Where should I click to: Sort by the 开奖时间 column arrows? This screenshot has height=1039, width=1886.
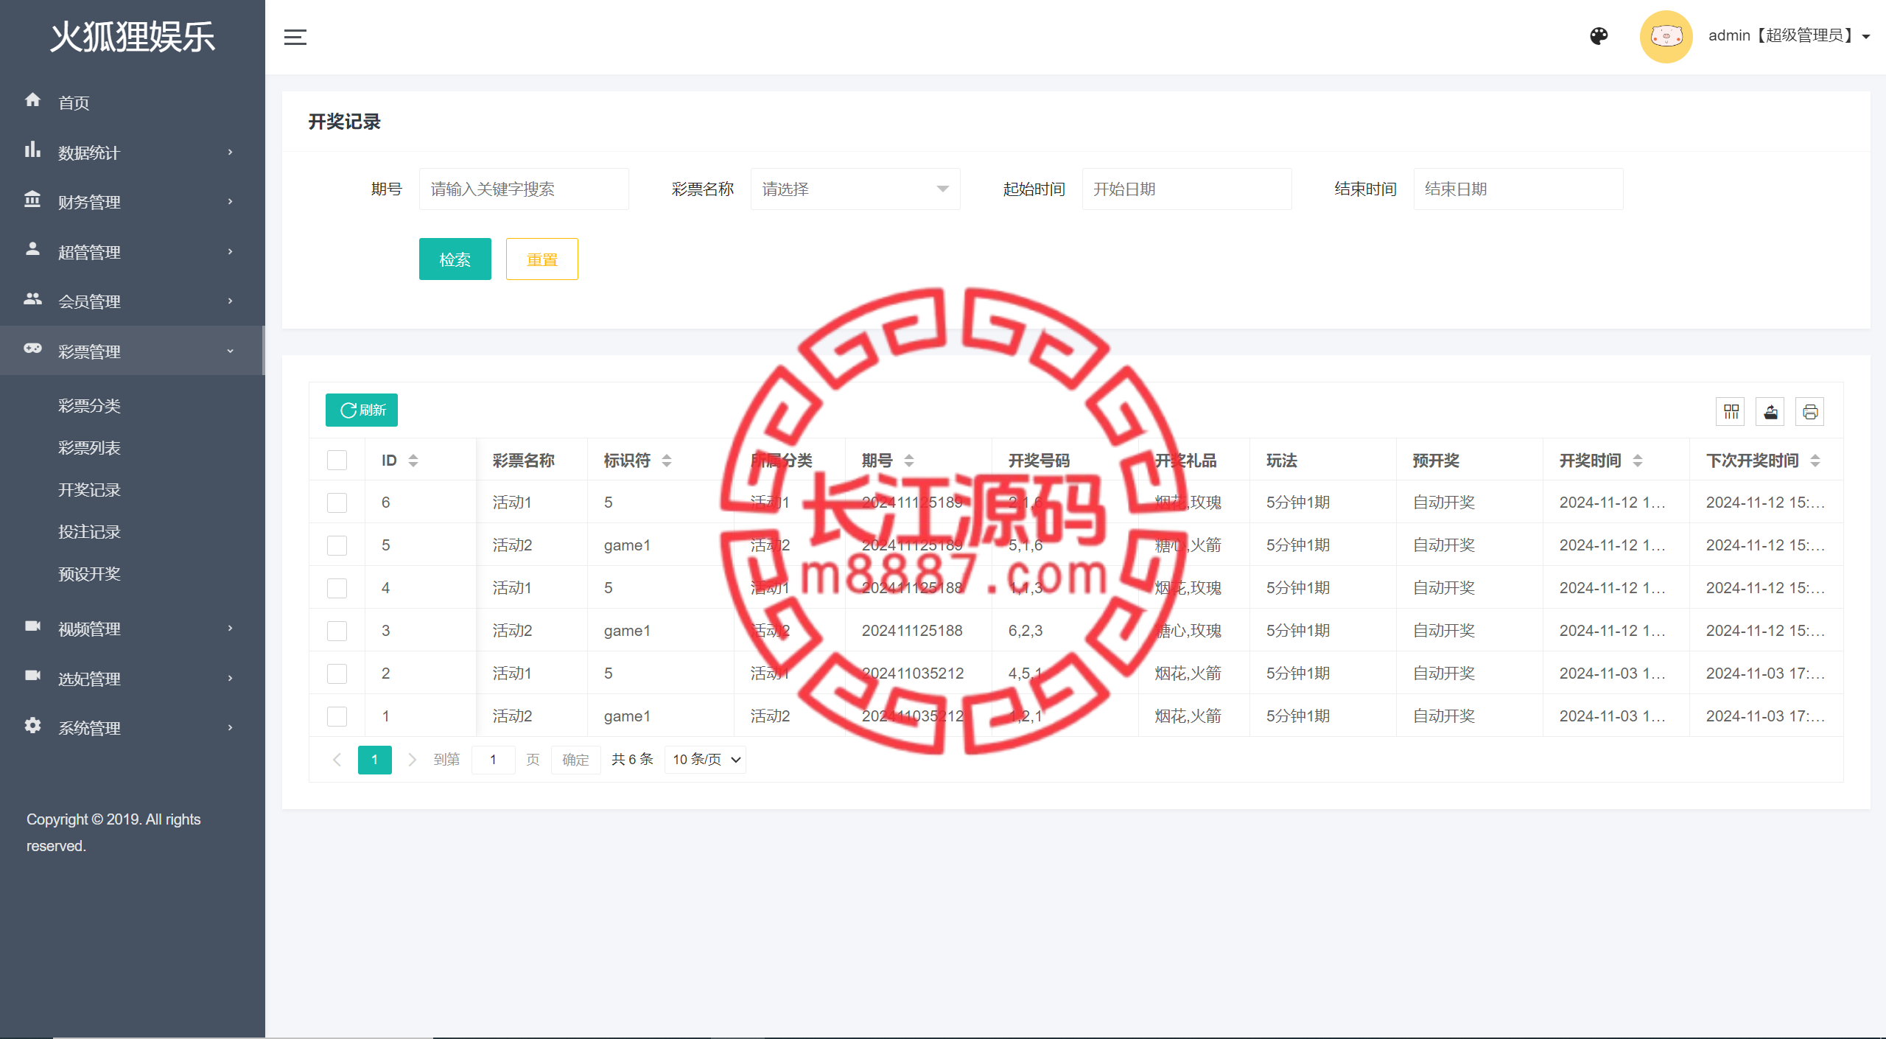[1638, 461]
